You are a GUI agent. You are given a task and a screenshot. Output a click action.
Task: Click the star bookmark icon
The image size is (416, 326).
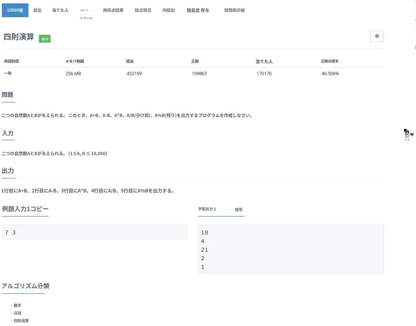coord(377,36)
